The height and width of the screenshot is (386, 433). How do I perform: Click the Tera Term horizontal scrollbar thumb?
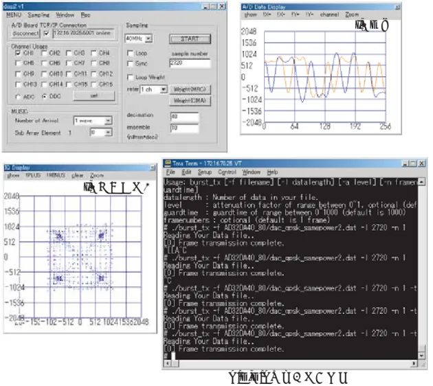tap(175, 363)
